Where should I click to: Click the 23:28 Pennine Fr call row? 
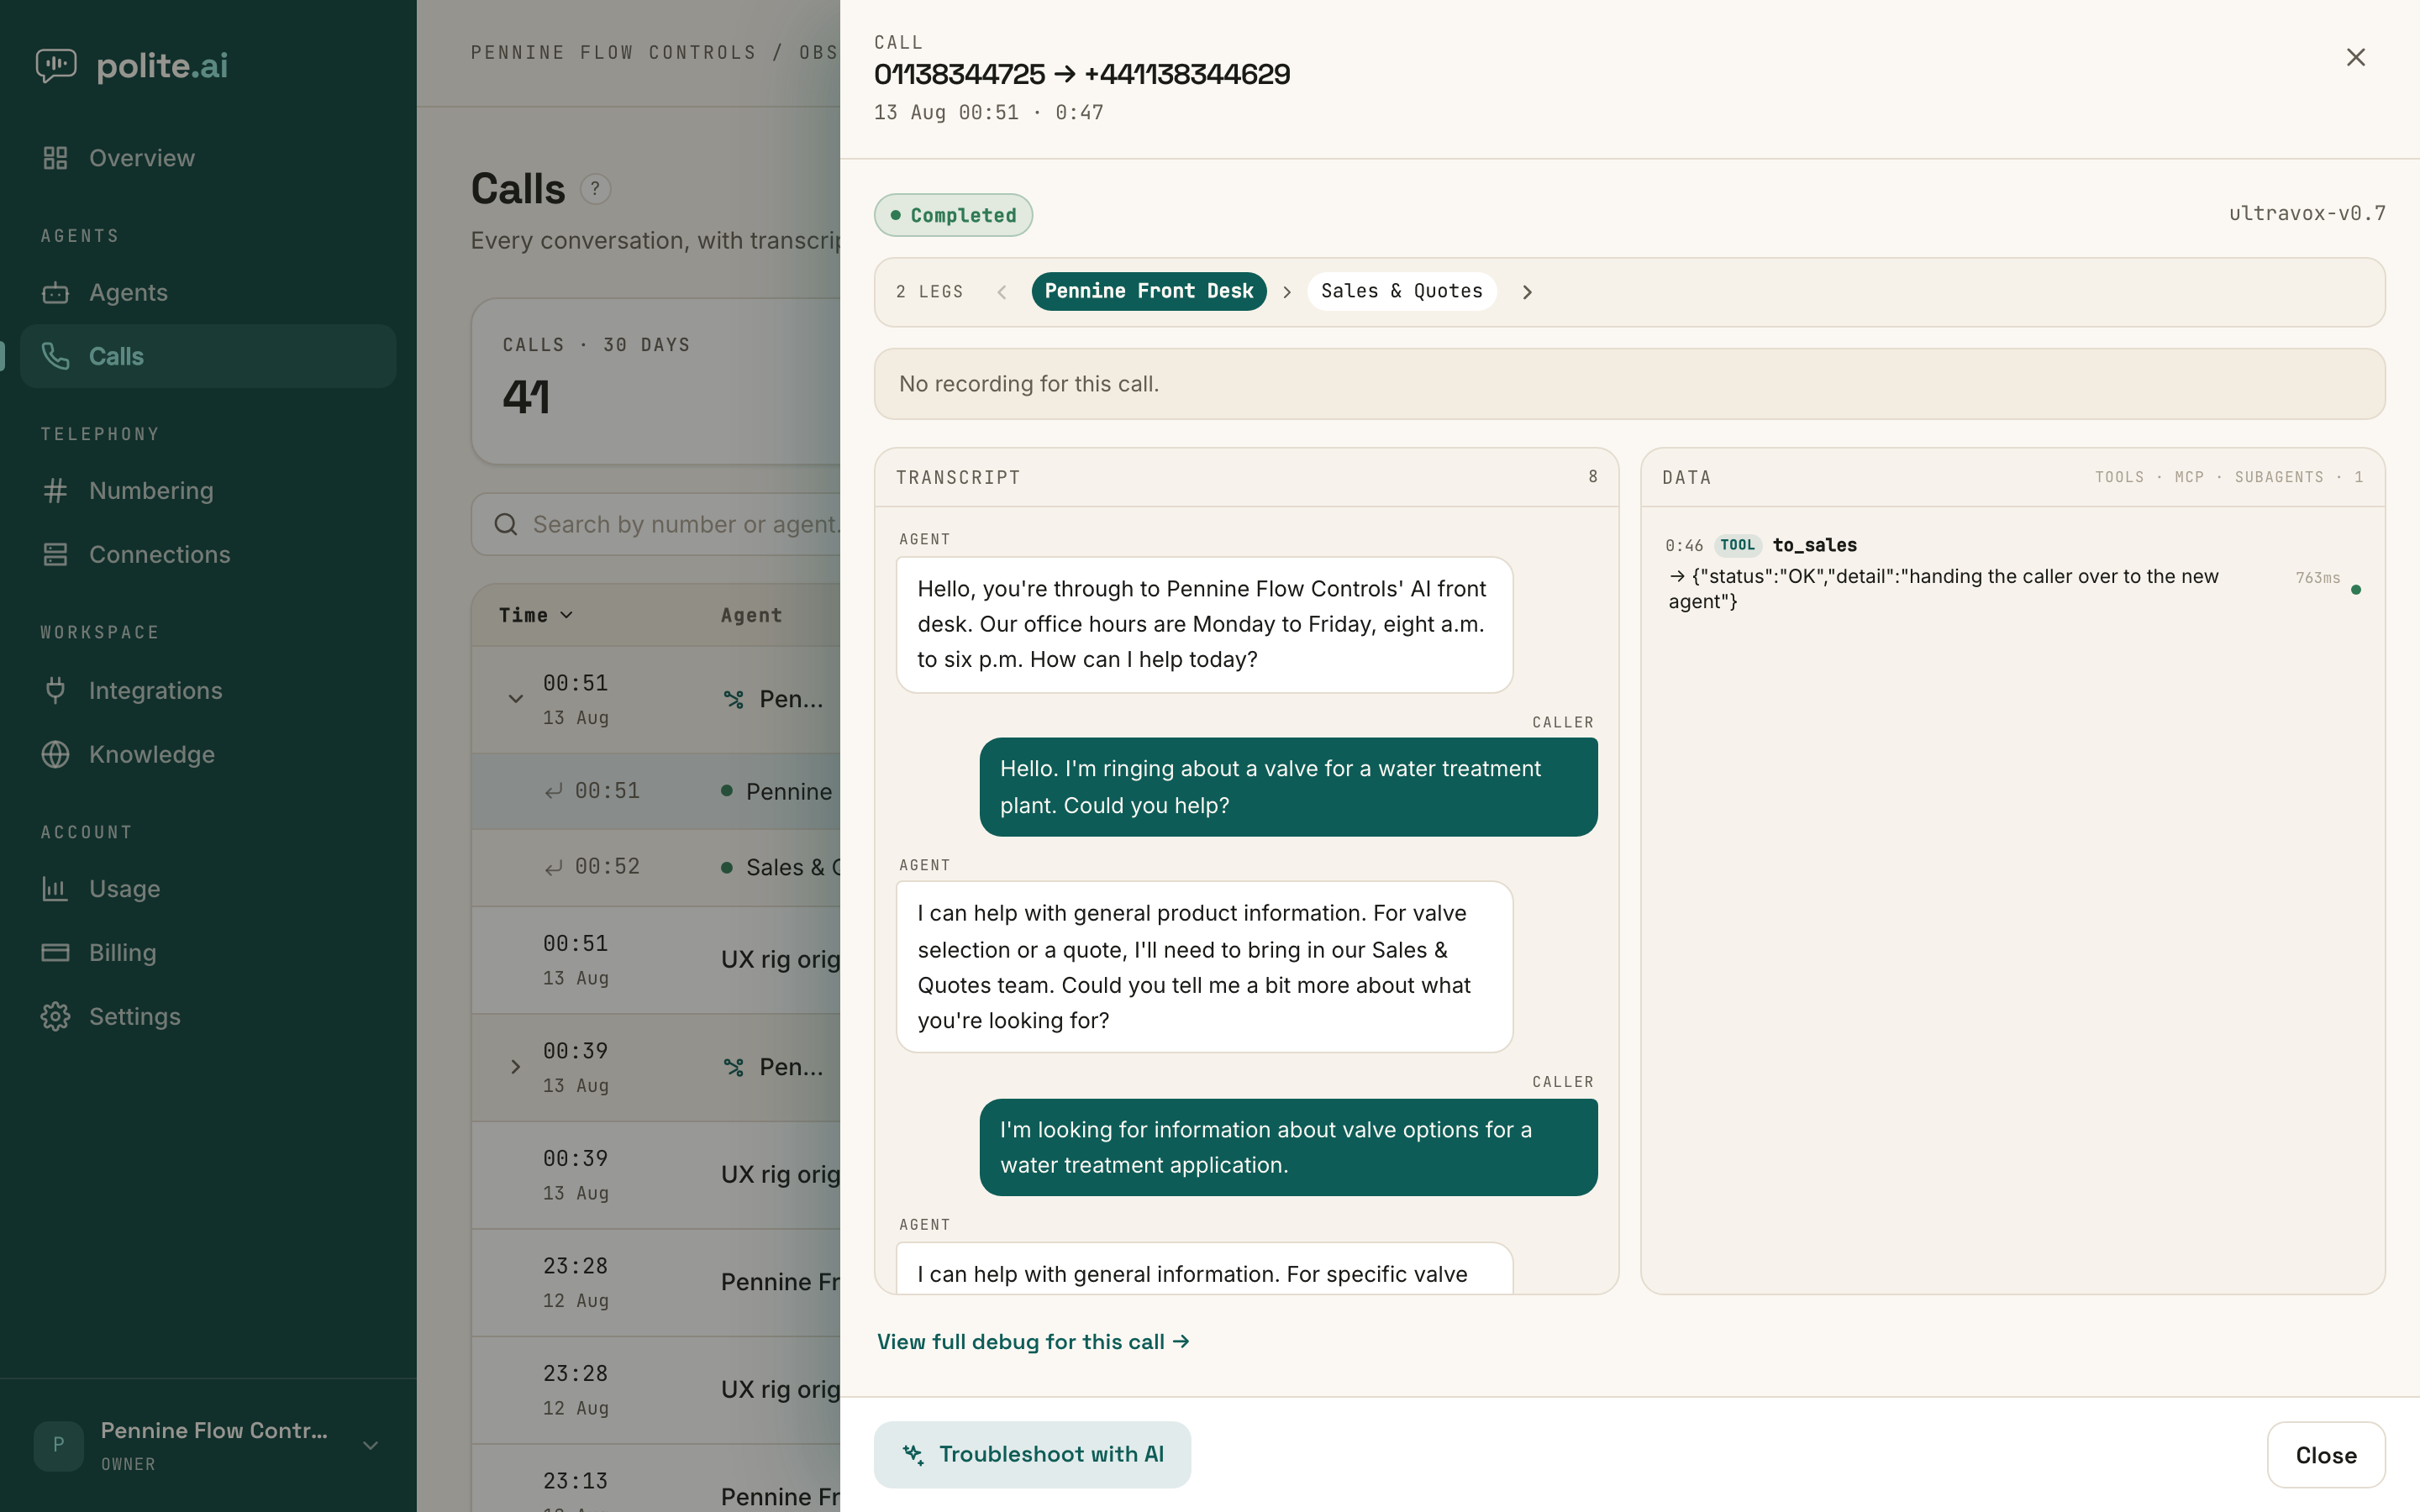point(656,1282)
